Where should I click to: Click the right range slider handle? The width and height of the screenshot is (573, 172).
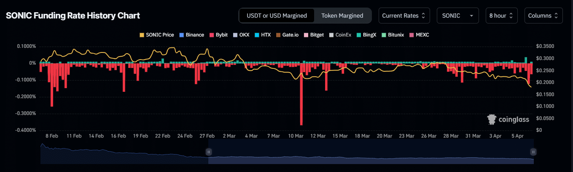click(533, 152)
